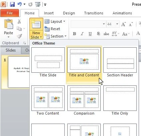
Task: Open Customize Quick Access Toolbar dropdown
Action: click(45, 5)
